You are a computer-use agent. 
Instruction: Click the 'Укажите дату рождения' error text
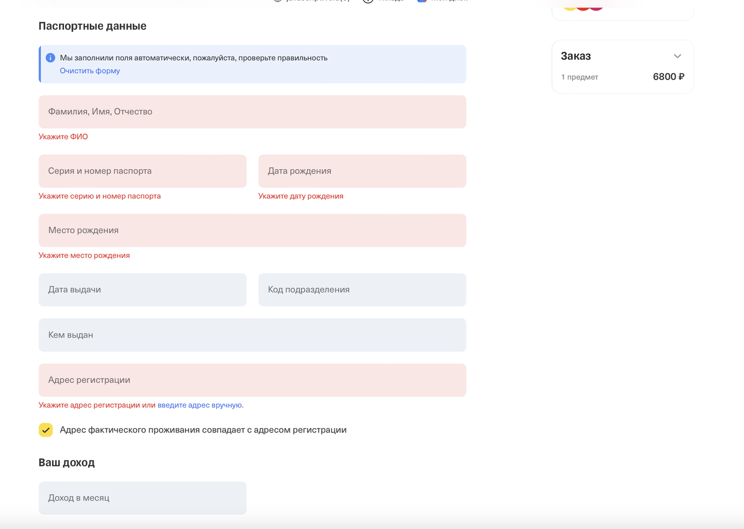coord(301,196)
